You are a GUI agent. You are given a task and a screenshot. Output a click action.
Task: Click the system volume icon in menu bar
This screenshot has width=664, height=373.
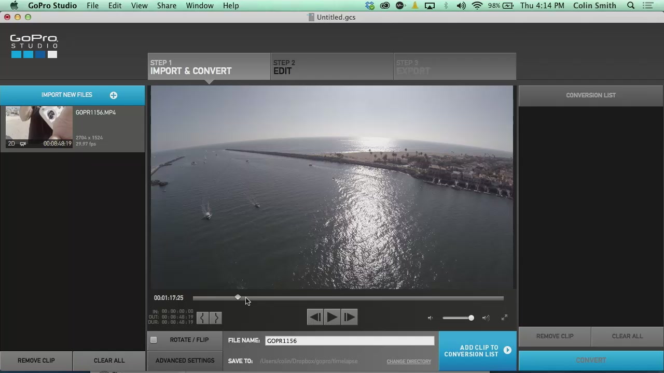pyautogui.click(x=461, y=6)
